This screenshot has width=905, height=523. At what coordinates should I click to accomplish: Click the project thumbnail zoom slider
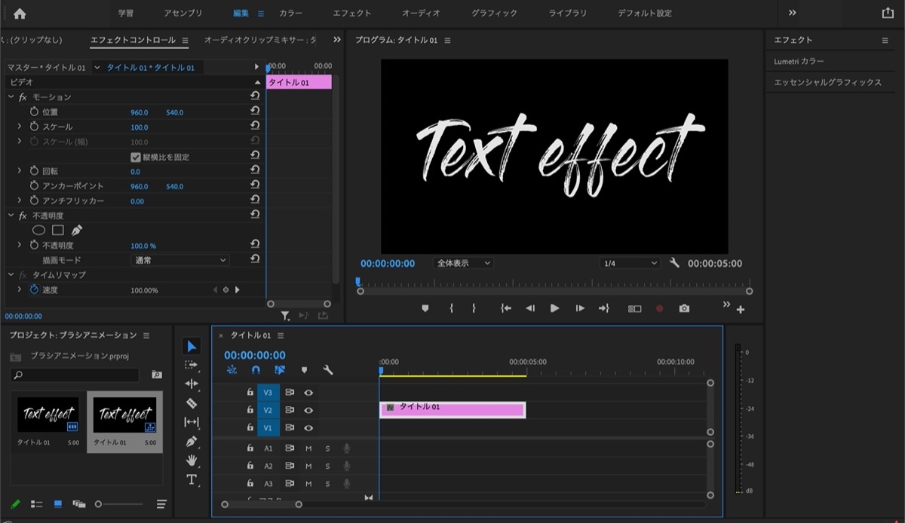coord(120,504)
